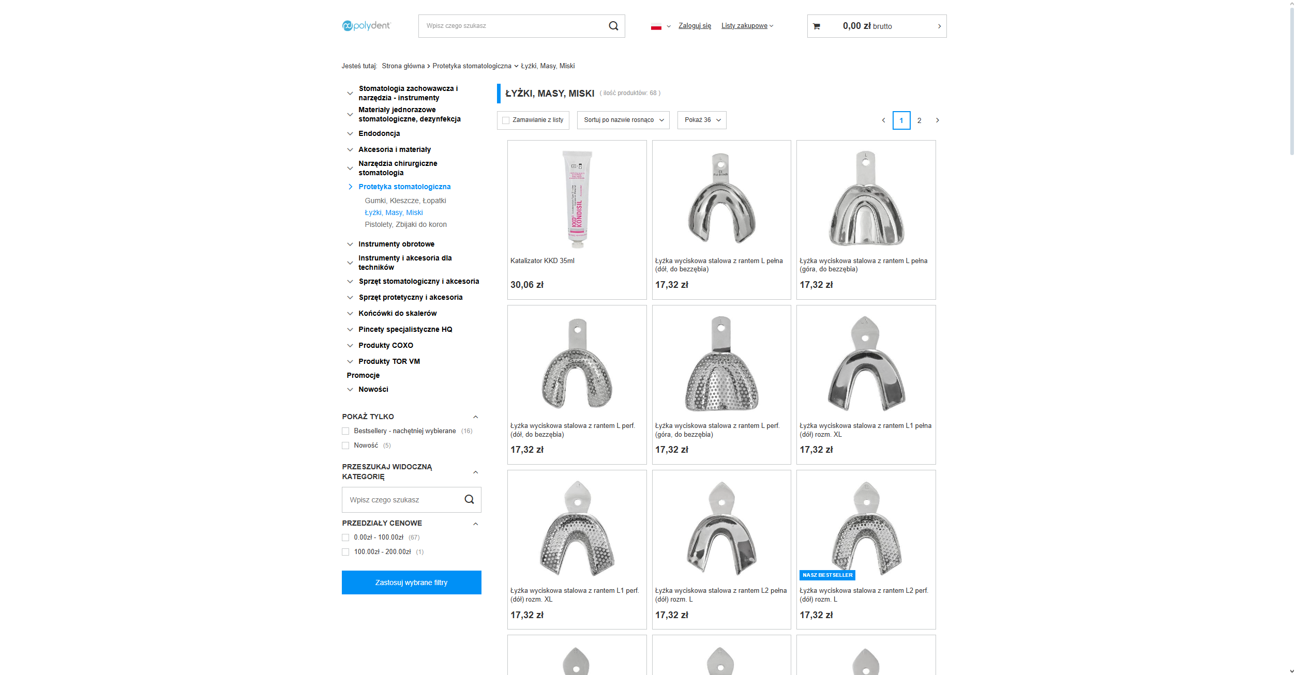This screenshot has width=1296, height=675.
Task: Click the magnifier icon in top search bar
Action: tap(613, 26)
